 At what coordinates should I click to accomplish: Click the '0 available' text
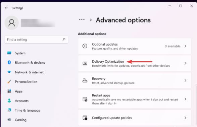tap(173, 46)
